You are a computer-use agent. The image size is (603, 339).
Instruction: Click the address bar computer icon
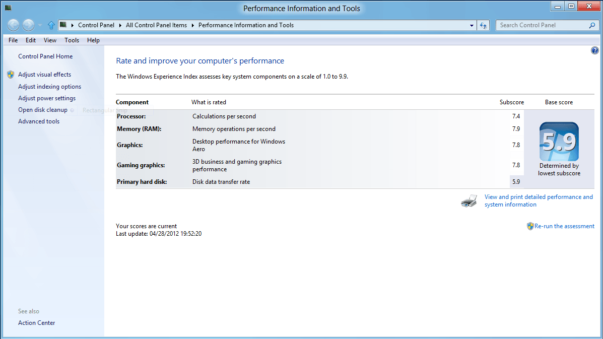(63, 25)
